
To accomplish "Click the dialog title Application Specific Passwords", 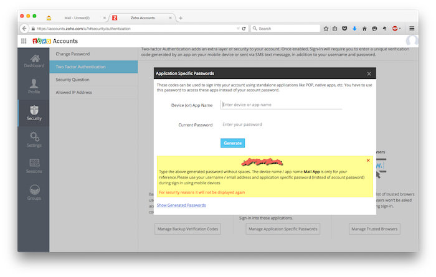I will (185, 73).
